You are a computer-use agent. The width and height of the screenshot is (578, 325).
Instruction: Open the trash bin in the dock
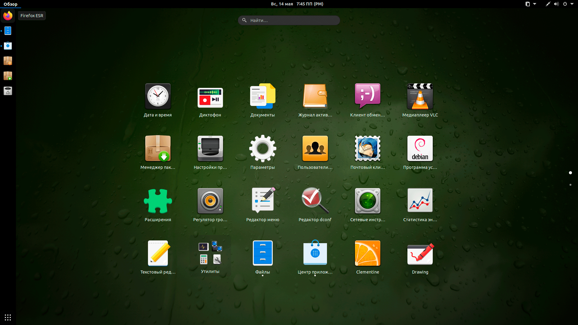click(x=8, y=91)
